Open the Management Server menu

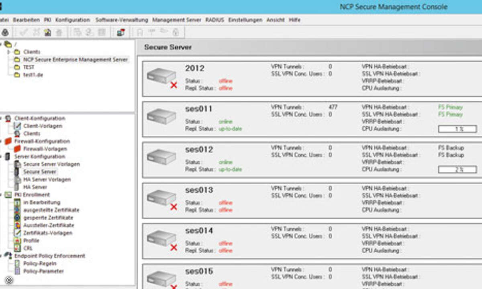(177, 20)
